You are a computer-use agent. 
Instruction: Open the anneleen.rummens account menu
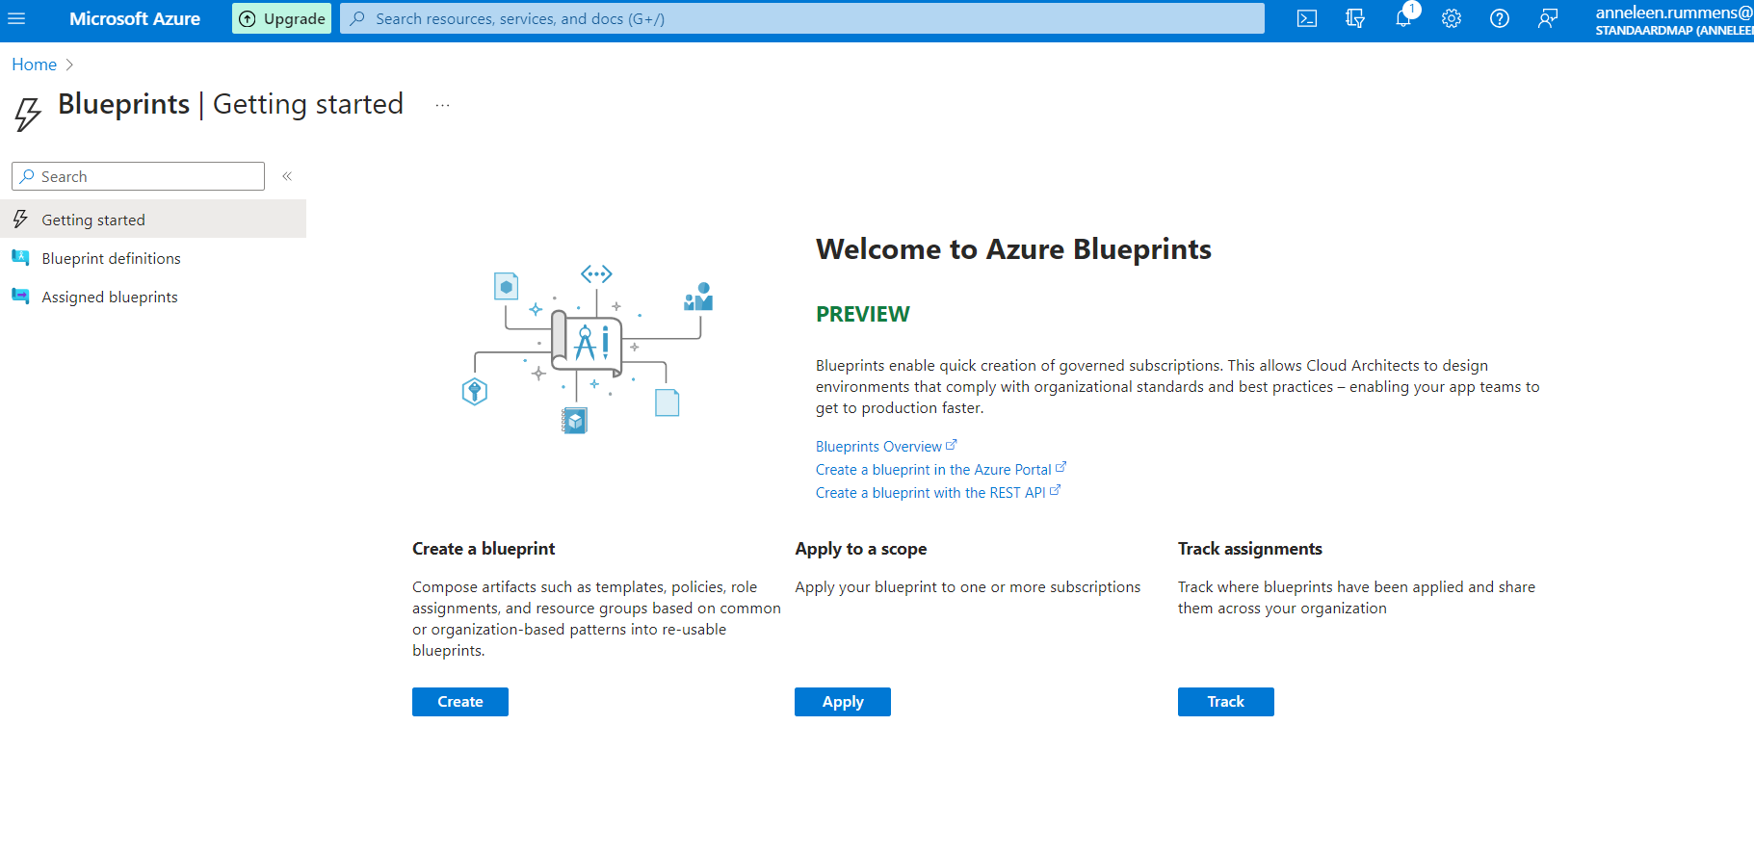click(1674, 20)
